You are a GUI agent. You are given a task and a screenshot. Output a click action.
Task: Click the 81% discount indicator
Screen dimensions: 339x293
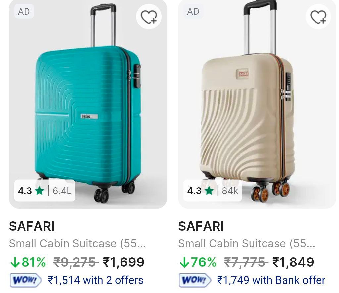coord(28,262)
